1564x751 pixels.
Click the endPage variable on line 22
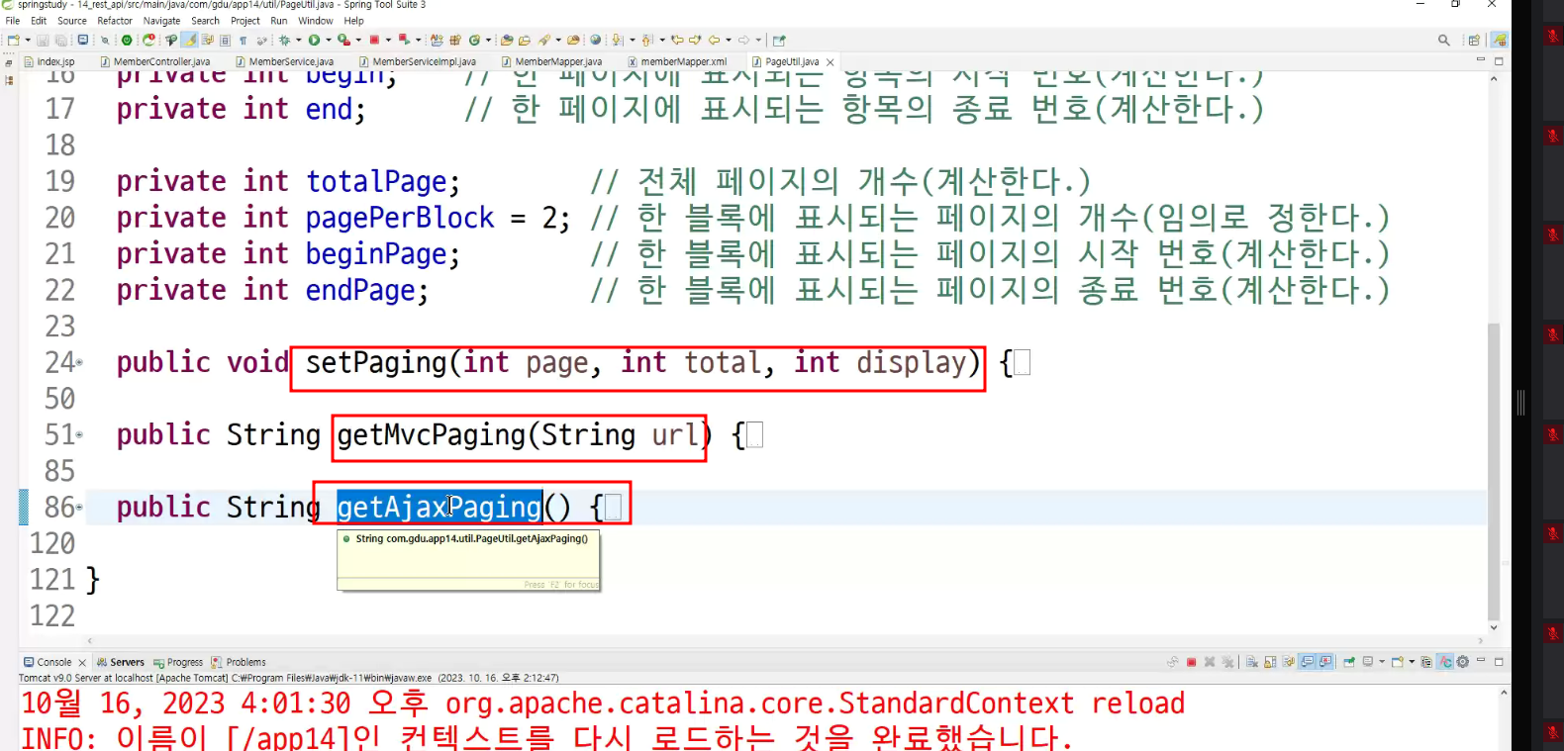360,291
